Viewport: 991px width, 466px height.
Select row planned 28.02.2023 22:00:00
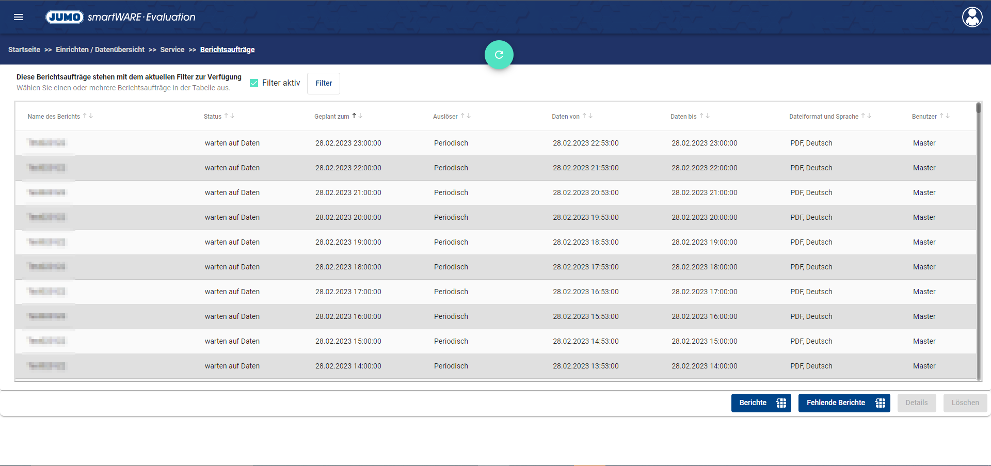click(x=495, y=168)
